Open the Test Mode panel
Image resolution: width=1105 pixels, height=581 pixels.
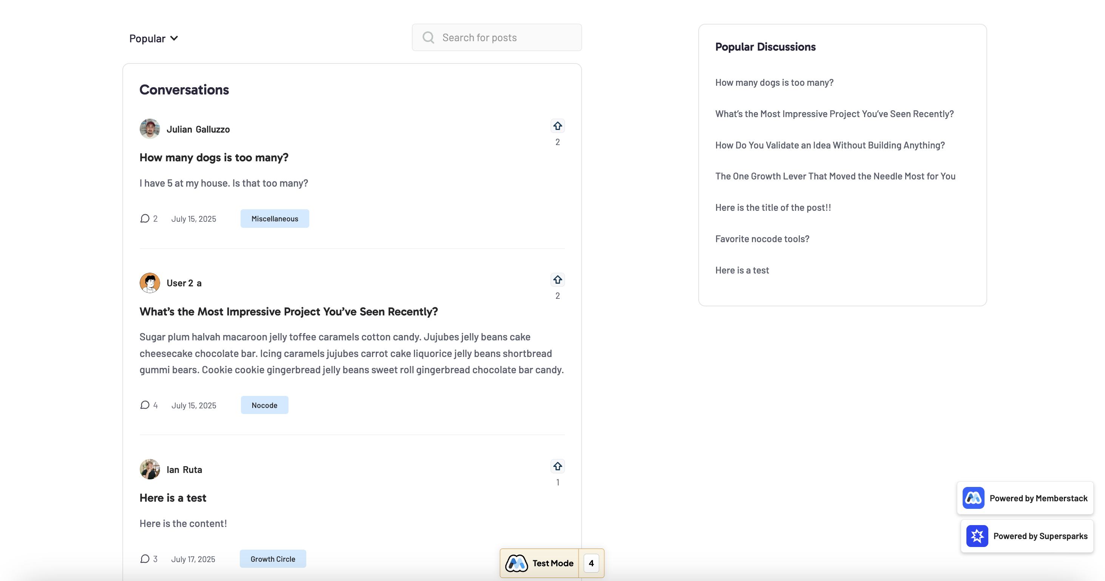click(x=539, y=563)
